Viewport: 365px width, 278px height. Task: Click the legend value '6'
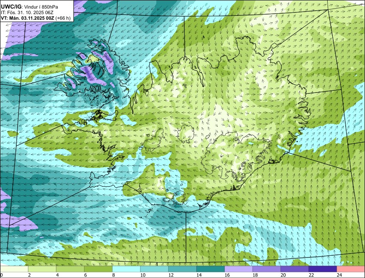coord(85,275)
